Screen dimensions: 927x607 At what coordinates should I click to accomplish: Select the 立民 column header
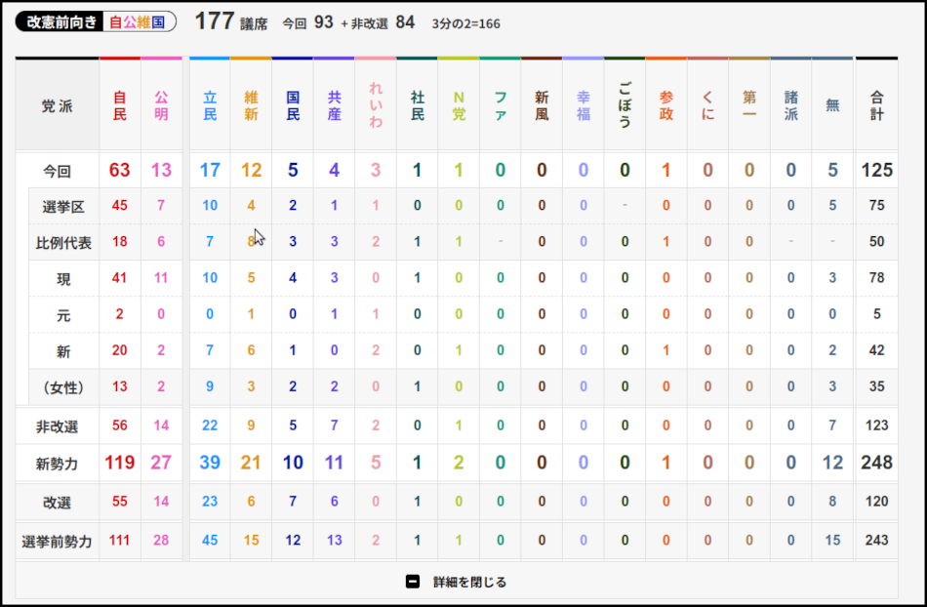[x=210, y=105]
